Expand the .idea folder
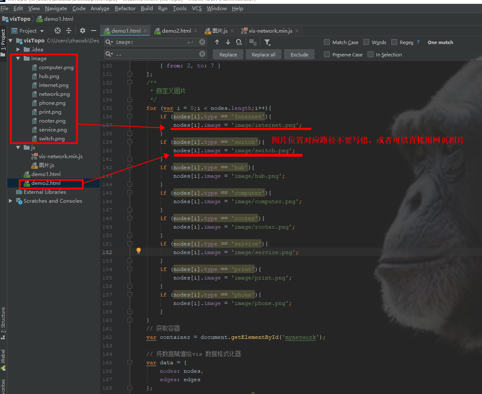The height and width of the screenshot is (394, 482). coord(18,50)
